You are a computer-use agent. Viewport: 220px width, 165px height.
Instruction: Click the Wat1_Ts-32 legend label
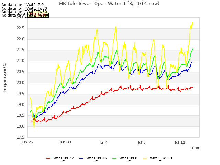[63, 158]
